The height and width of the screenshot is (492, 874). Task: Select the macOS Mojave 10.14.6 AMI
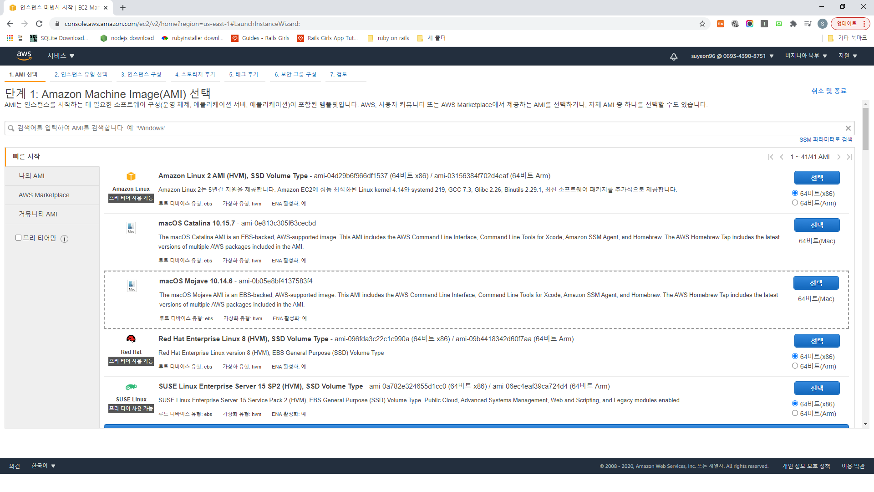(816, 283)
